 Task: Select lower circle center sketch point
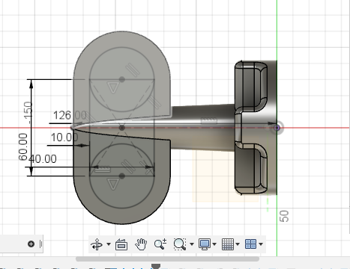(122, 176)
